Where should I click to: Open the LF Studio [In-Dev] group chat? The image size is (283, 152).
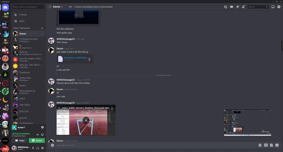coord(28,40)
